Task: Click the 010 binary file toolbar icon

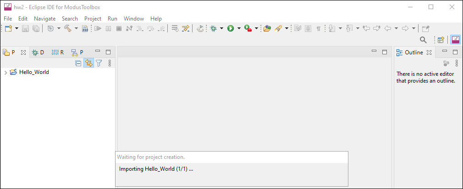Action: click(85, 28)
